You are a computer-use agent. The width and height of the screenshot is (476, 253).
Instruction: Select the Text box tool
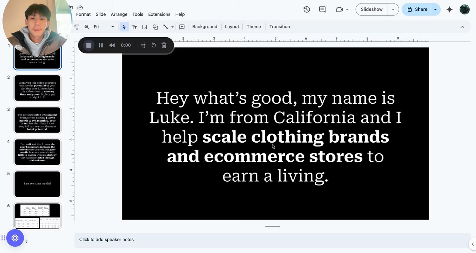click(x=134, y=27)
